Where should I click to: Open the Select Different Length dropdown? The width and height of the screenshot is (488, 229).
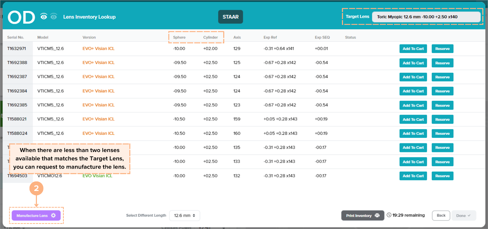[184, 215]
